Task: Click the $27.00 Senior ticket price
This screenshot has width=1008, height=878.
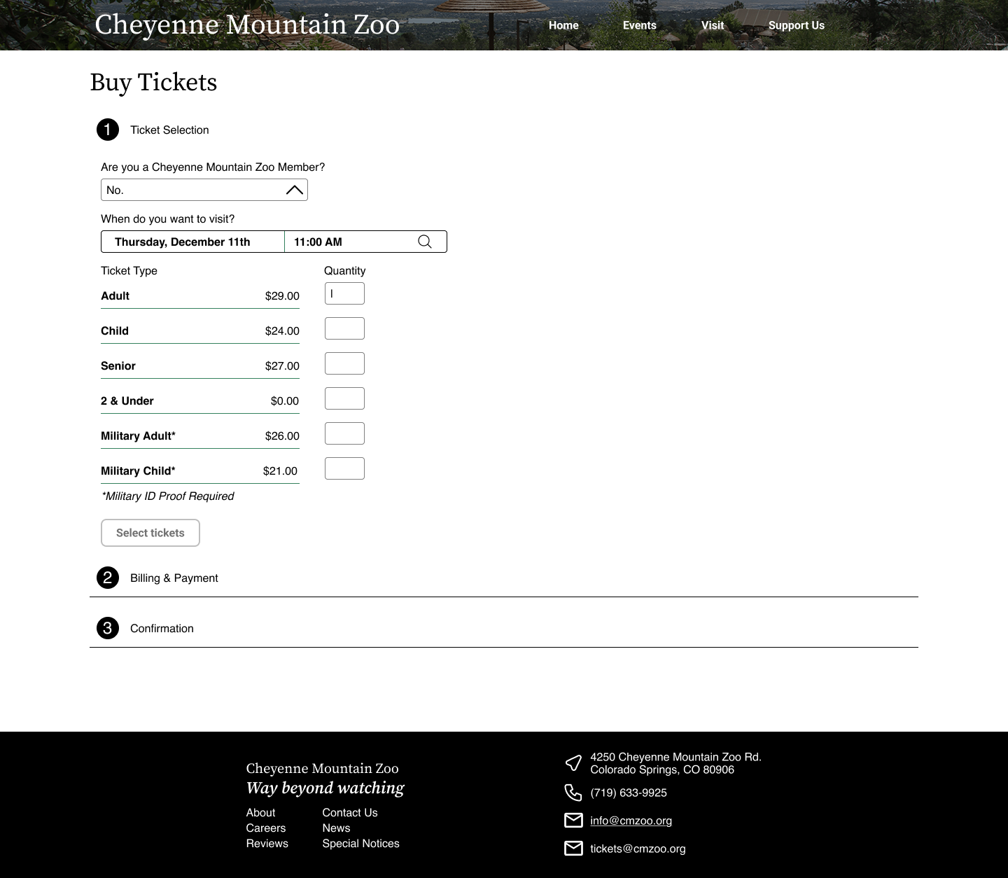Action: click(282, 365)
